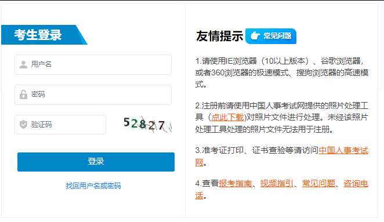Viewport: 384px width, 222px height.
Task: Open the 视频指引 link
Action: 277,183
